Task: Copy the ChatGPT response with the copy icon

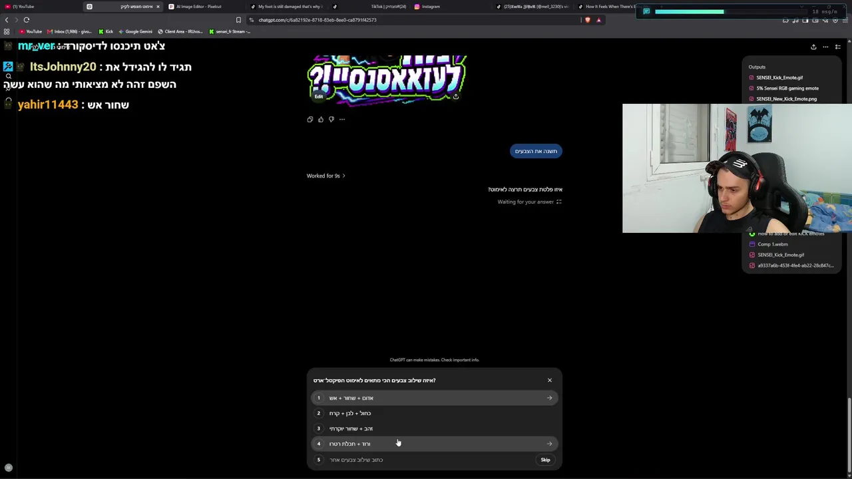Action: tap(310, 120)
